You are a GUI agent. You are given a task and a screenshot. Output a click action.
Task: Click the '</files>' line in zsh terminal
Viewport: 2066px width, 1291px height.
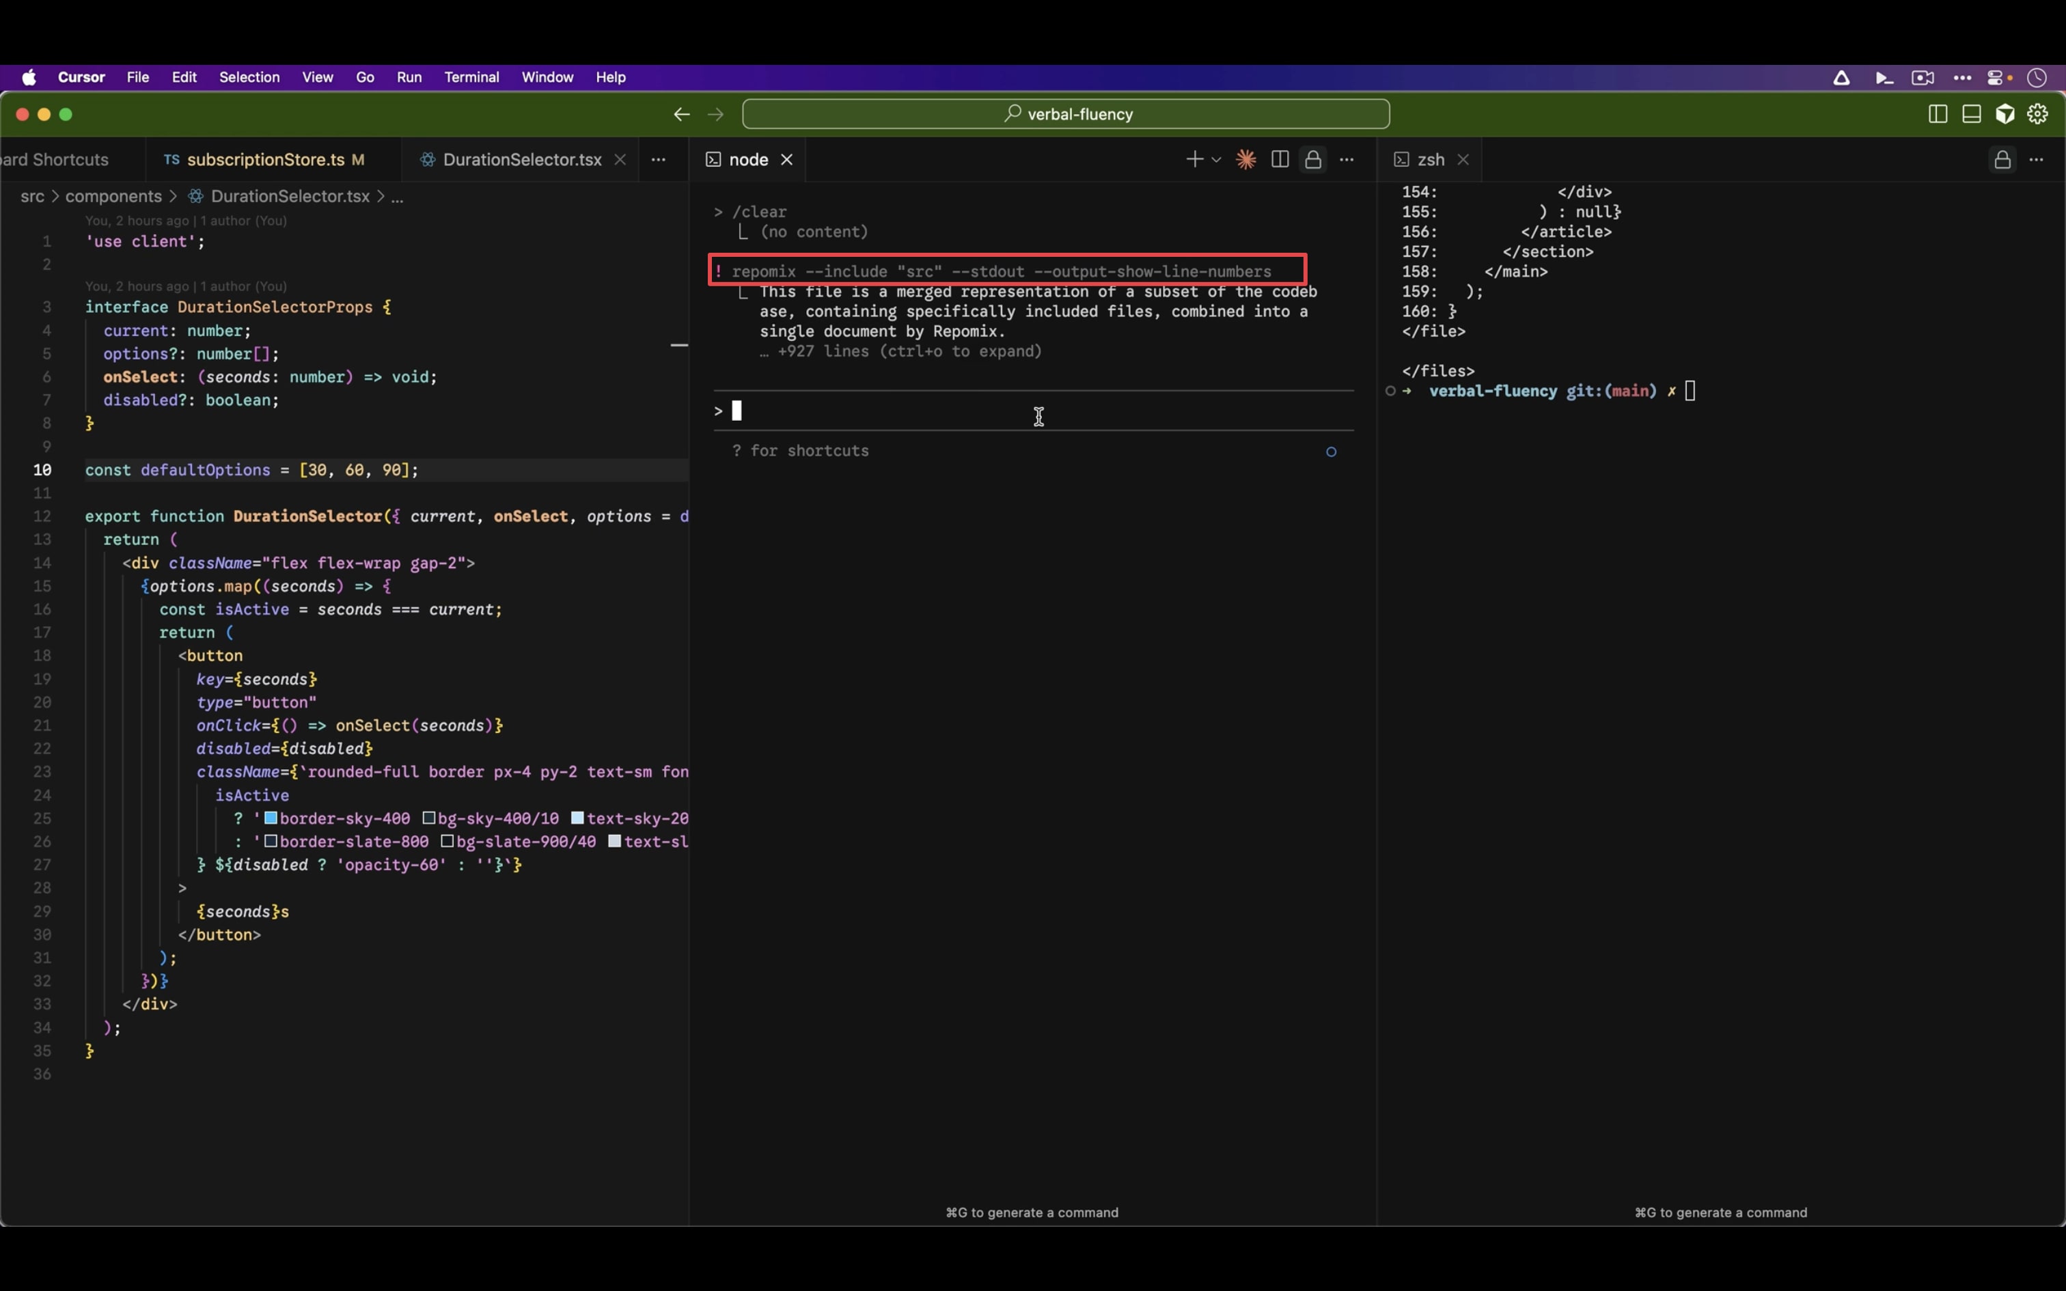click(x=1437, y=372)
